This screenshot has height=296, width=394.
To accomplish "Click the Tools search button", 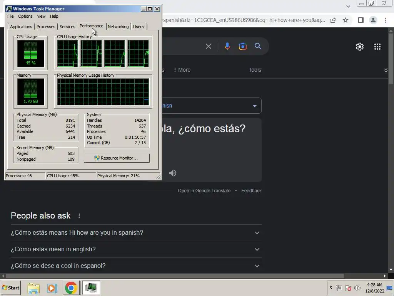I will 255,70.
